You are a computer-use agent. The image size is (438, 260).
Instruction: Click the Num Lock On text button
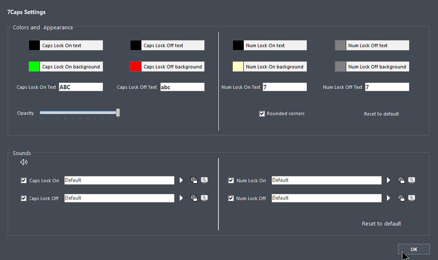pos(275,45)
